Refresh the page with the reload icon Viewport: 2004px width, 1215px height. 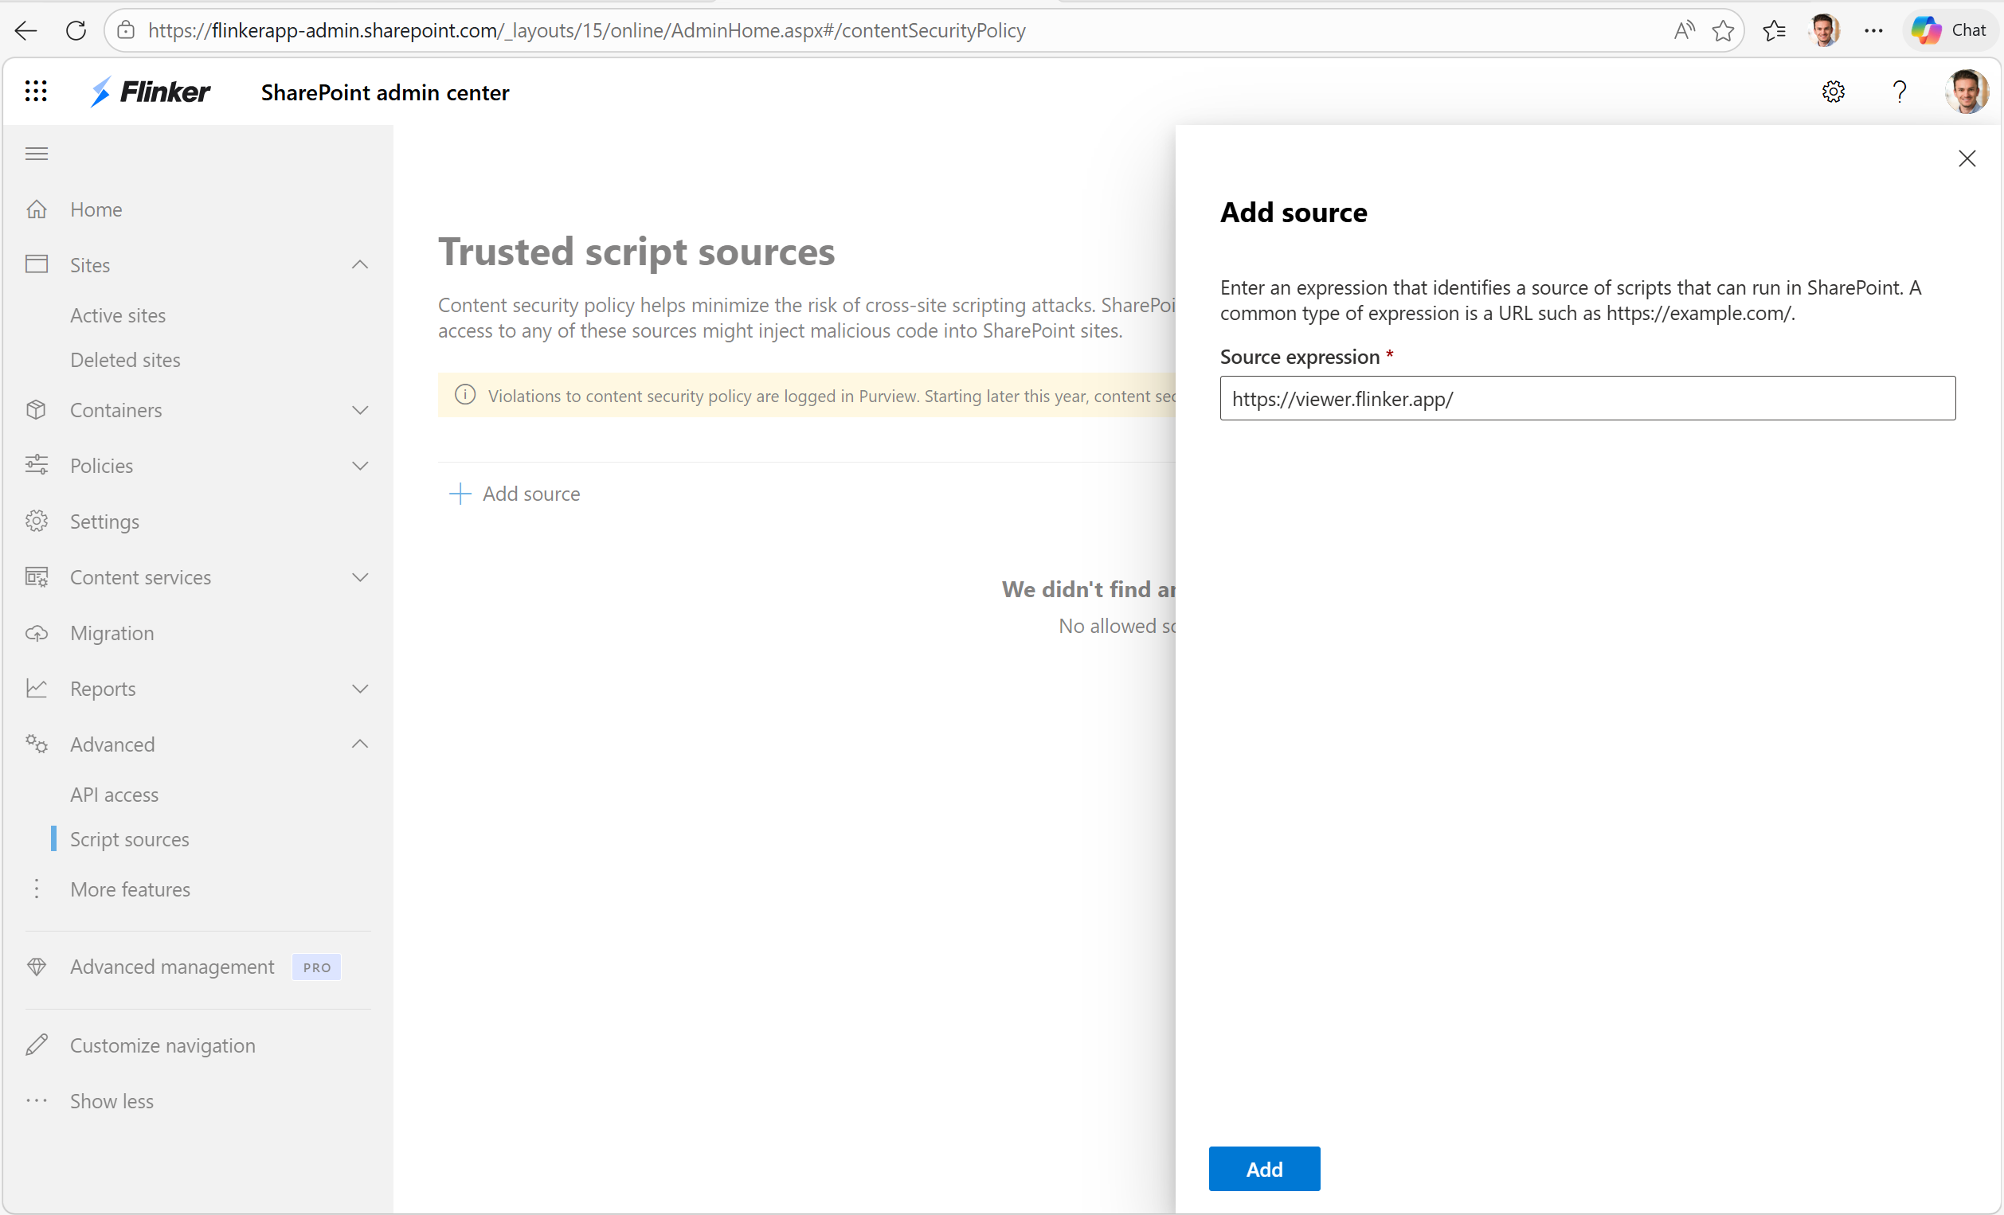pyautogui.click(x=76, y=30)
